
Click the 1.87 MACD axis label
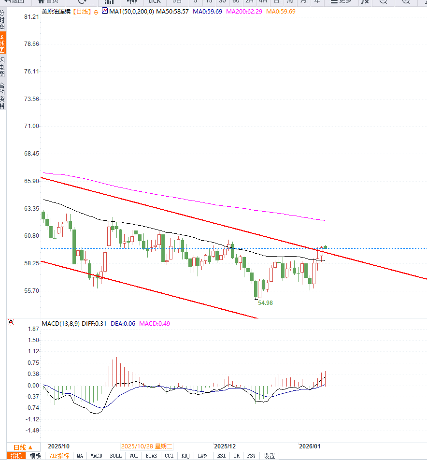[x=33, y=329]
